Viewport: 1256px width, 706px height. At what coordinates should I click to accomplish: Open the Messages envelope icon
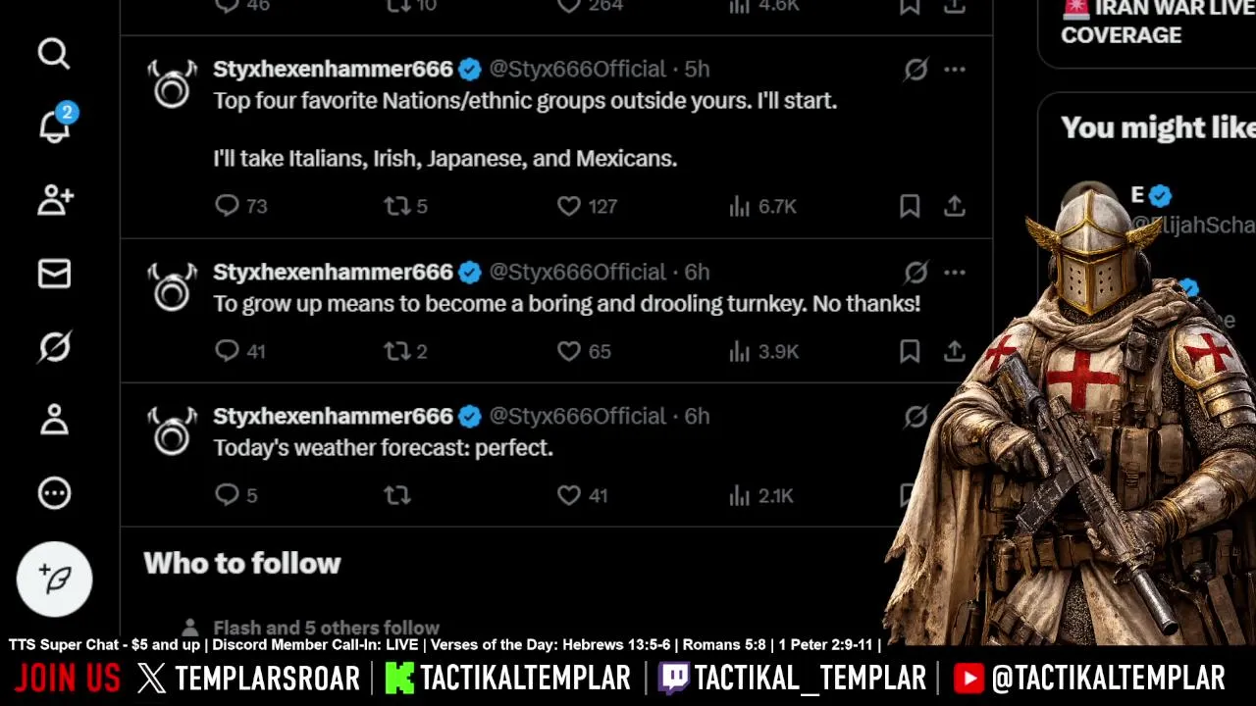point(54,274)
